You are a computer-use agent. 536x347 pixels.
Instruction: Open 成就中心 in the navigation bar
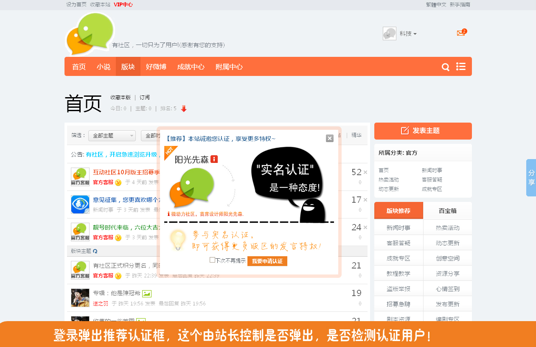tap(191, 67)
